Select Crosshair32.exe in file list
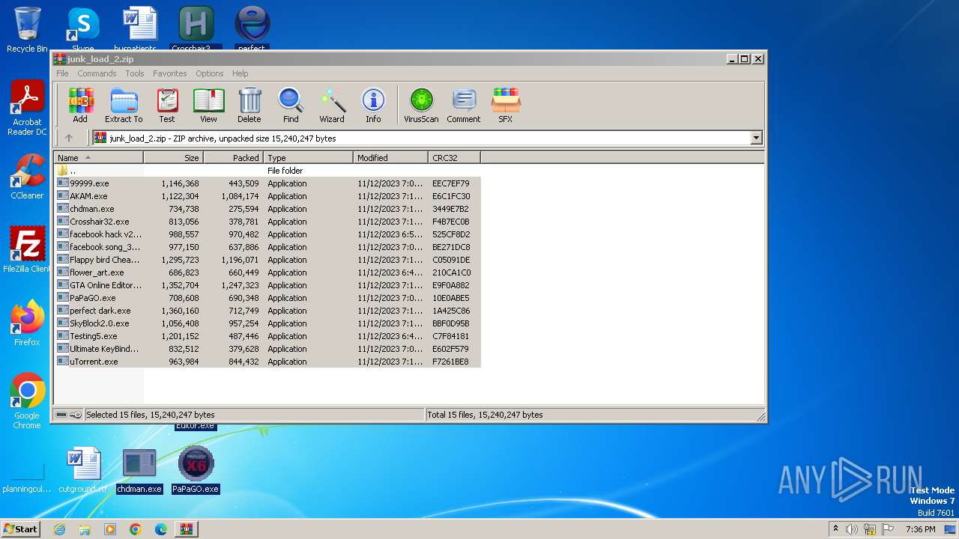959x539 pixels. (x=267, y=222)
